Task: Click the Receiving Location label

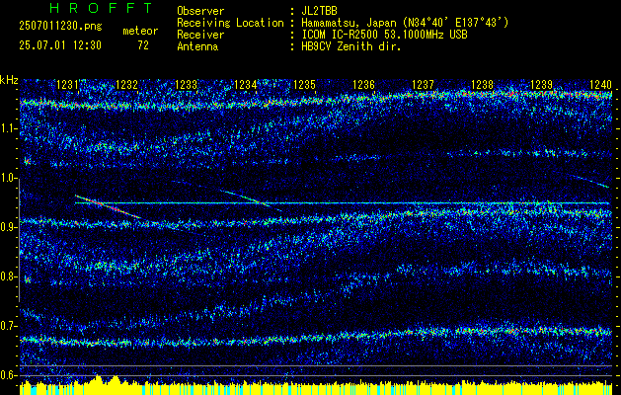Action: point(230,23)
